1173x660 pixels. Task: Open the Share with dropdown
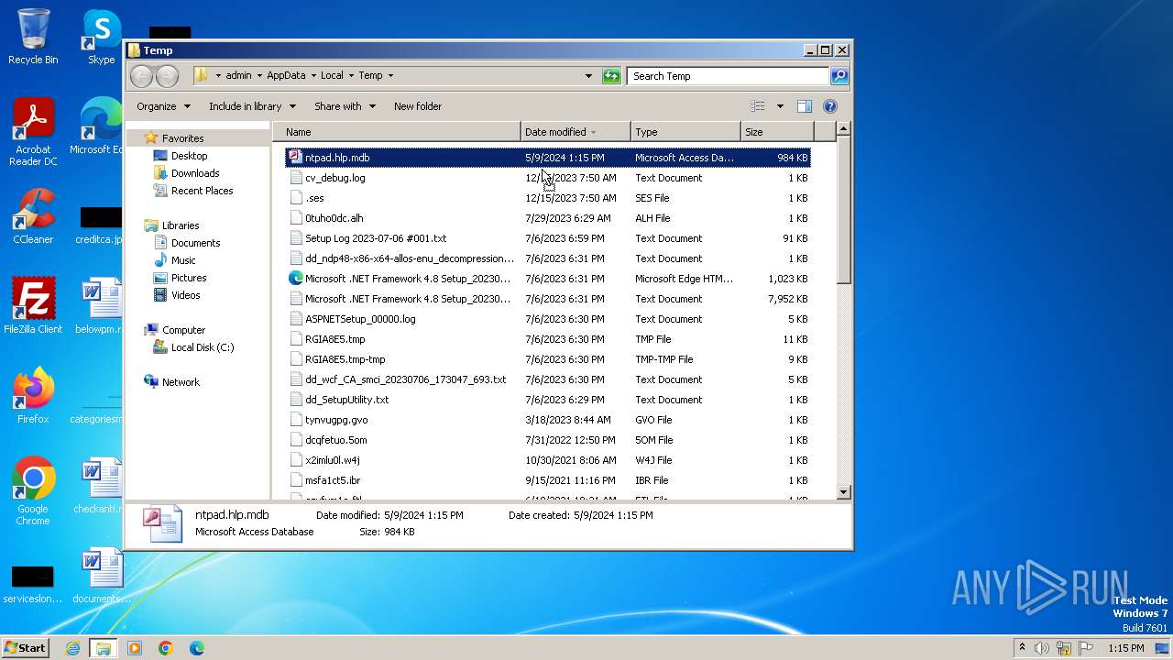click(345, 106)
